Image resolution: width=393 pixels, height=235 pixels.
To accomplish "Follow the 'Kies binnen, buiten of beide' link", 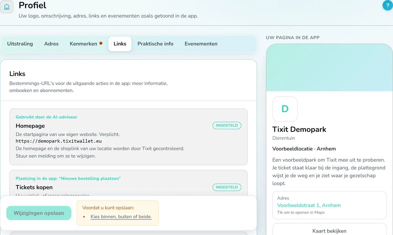I will (121, 216).
